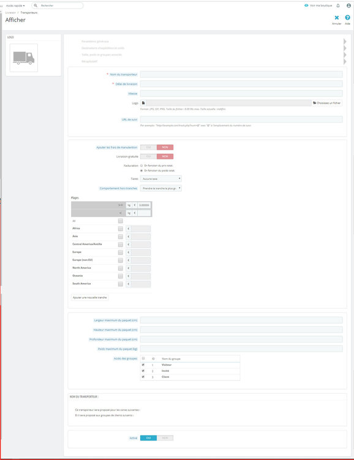Click the file icon in Logo field

(143, 103)
